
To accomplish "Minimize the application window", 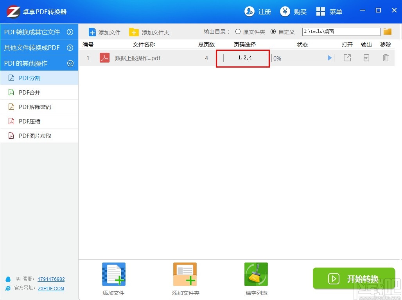I will [x=363, y=11].
